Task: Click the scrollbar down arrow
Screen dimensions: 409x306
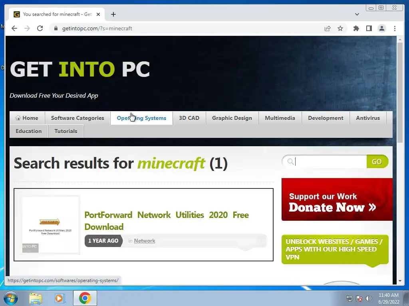Action: pyautogui.click(x=400, y=281)
